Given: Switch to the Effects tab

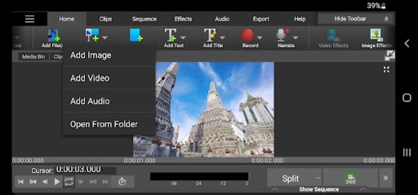Looking at the screenshot, I should pos(183,19).
